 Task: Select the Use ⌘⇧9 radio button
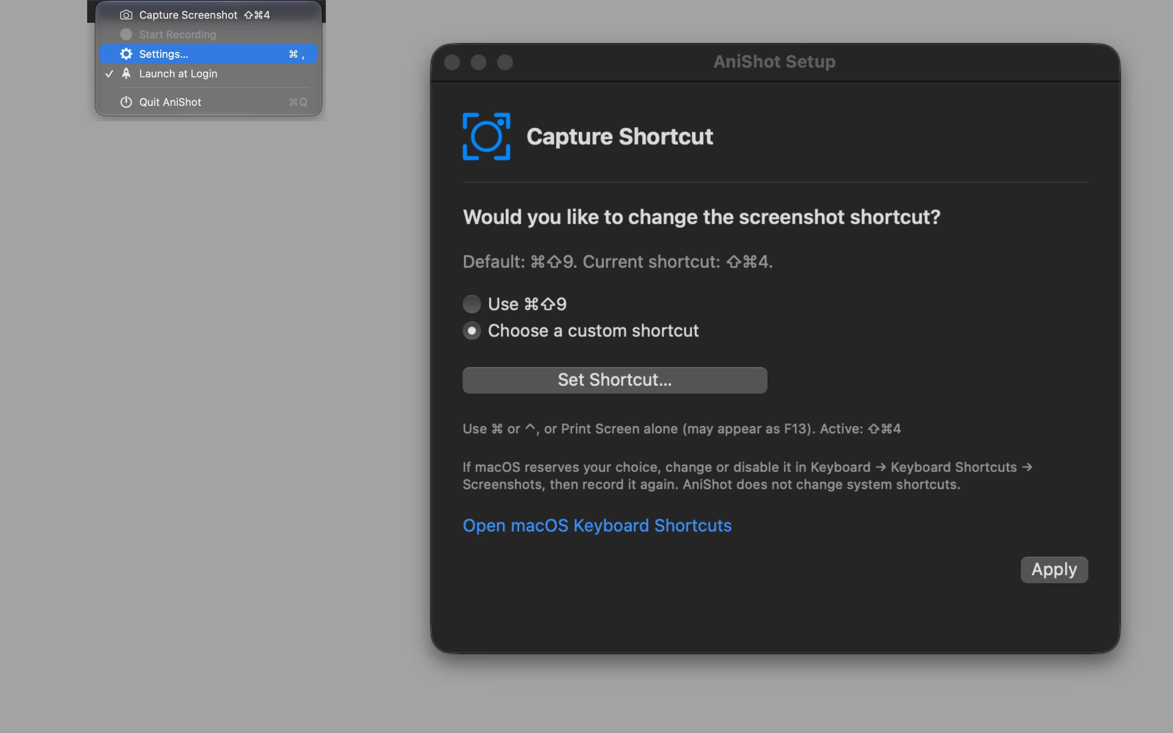(x=472, y=304)
